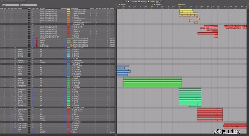Viewport: 249px width, 136px height.
Task: Collapse the All Ins 1M4 track folder
Action: tap(71, 88)
